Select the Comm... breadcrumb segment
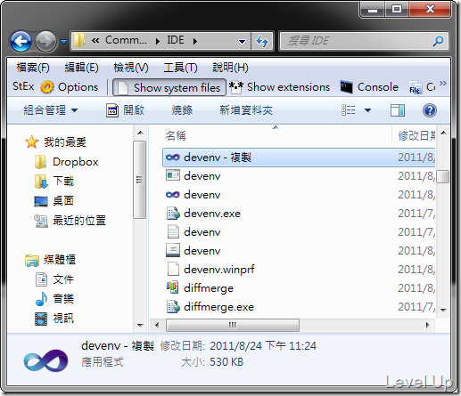461x396 pixels. (x=126, y=40)
